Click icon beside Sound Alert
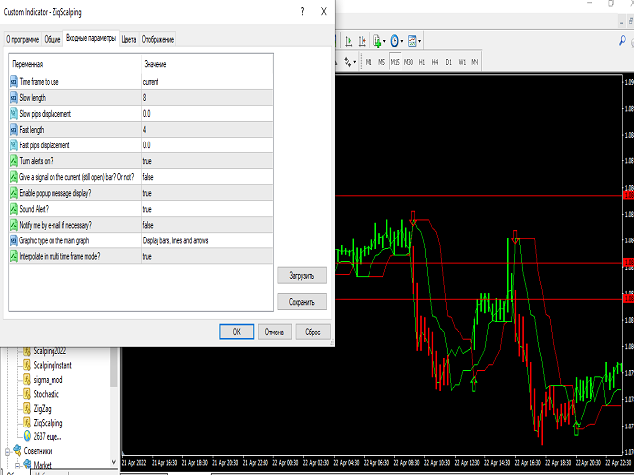The height and width of the screenshot is (475, 634). 14,209
